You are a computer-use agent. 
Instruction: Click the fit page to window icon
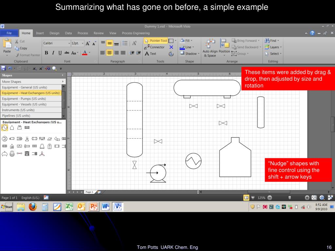[314, 198]
